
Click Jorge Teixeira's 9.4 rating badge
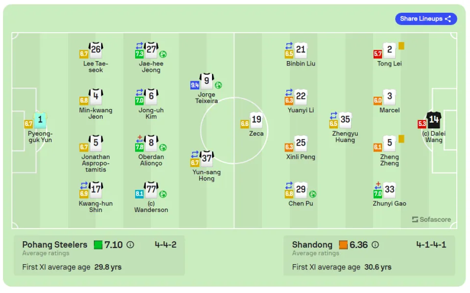click(x=195, y=85)
